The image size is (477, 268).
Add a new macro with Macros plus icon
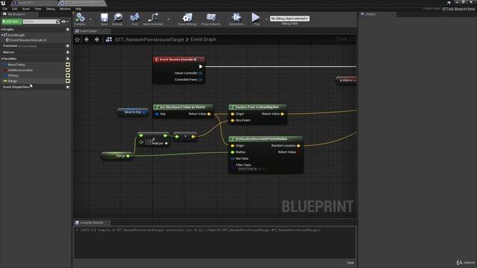pyautogui.click(x=68, y=52)
